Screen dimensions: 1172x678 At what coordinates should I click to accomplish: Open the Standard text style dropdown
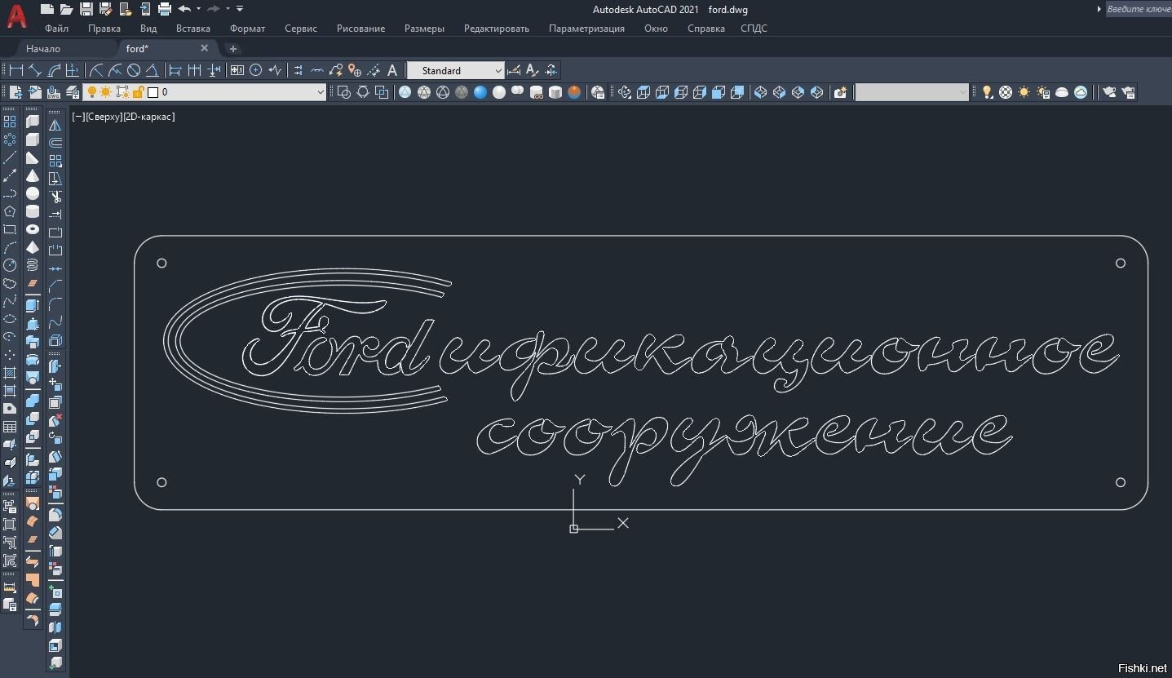point(456,71)
